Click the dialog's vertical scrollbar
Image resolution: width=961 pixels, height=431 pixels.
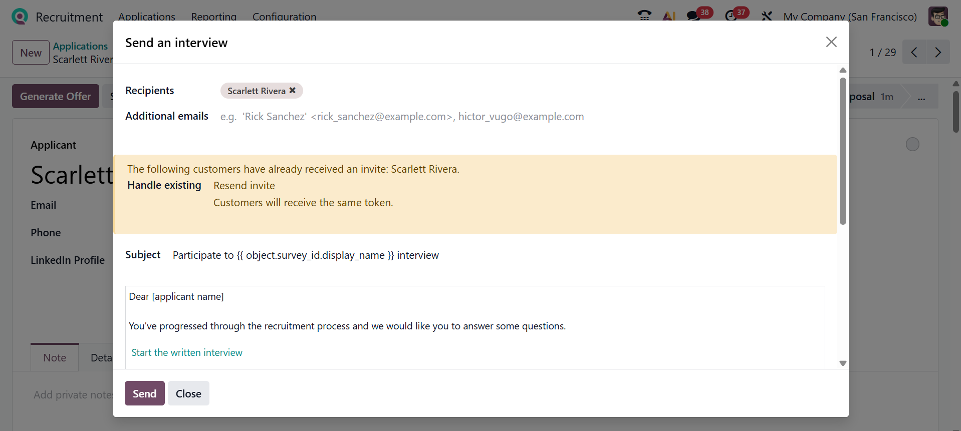click(x=843, y=150)
